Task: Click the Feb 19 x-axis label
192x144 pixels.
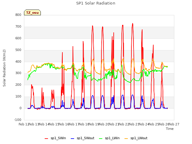Action: [94, 124]
